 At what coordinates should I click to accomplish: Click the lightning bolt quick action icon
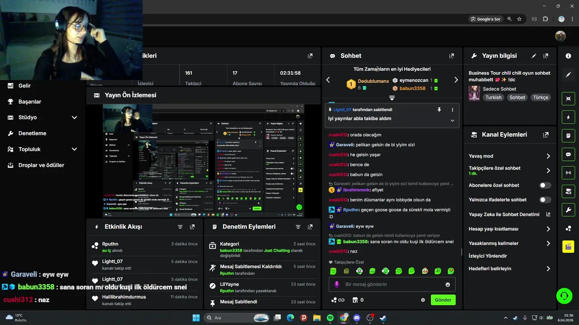pyautogui.click(x=568, y=117)
